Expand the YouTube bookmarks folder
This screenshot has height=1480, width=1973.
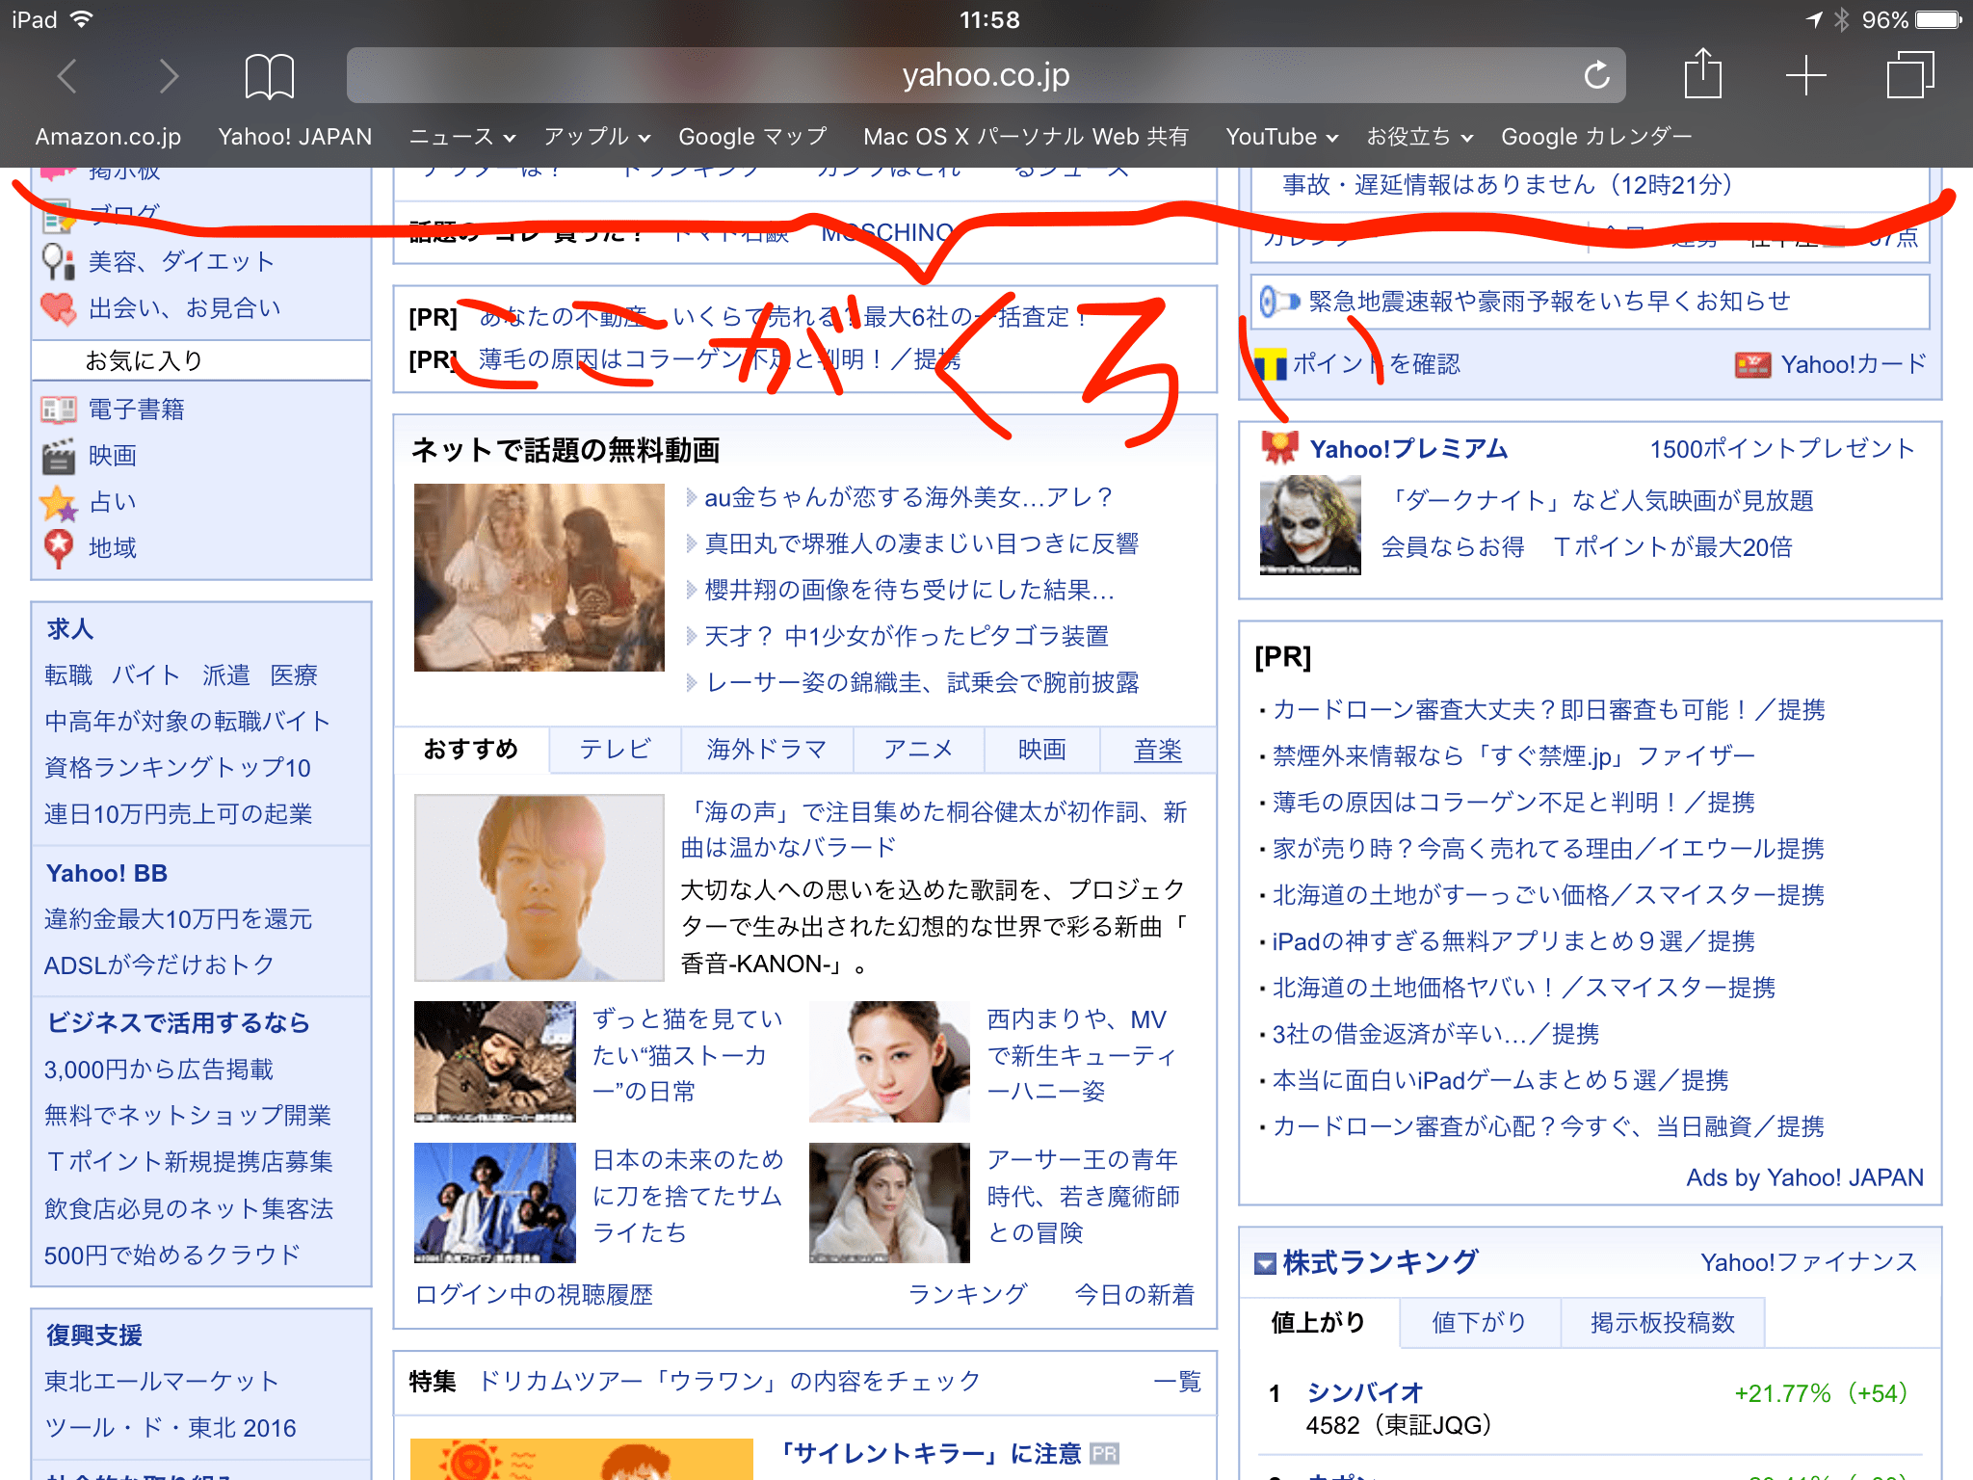point(1281,137)
